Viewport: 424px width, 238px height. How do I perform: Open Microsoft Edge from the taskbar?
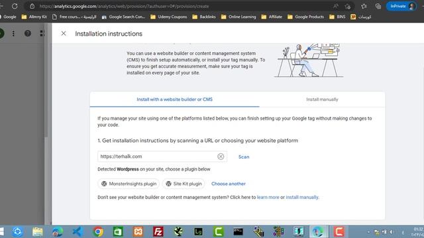coord(58,231)
